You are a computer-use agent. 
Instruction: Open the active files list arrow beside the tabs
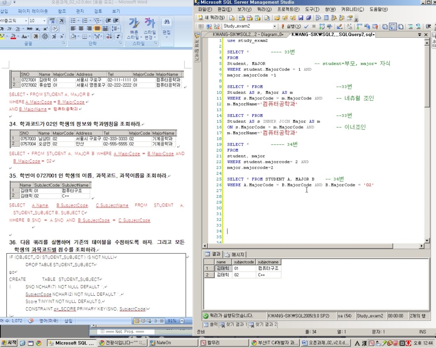[x=419, y=35]
